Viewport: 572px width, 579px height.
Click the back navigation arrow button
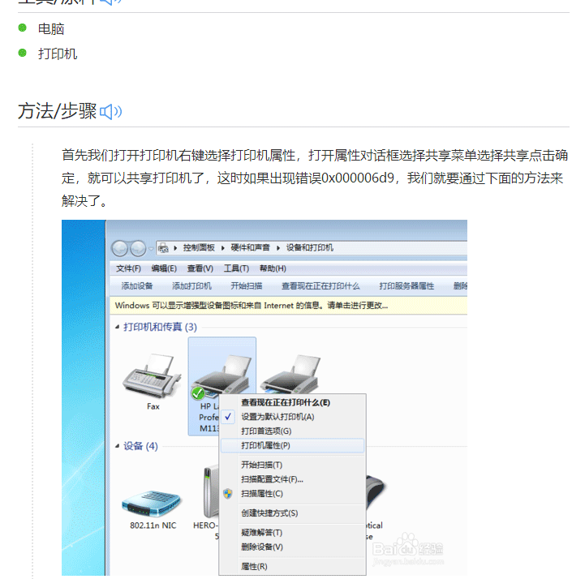click(120, 248)
